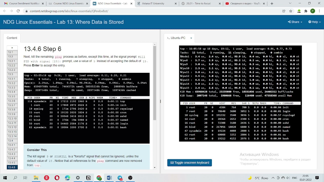Jump to section 13.1
Viewport: 324px width, 182px height.
(12, 52)
